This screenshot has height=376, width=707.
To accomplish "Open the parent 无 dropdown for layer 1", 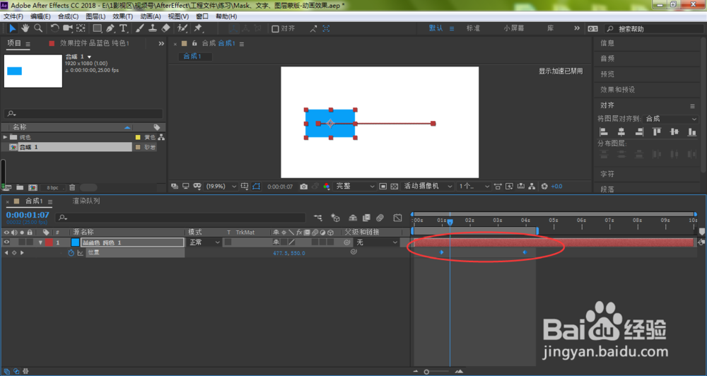I will [377, 242].
